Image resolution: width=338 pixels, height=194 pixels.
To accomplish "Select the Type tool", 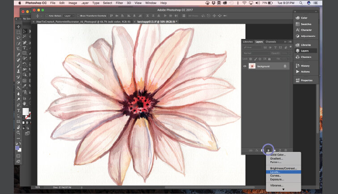I will (x=18, y=110).
